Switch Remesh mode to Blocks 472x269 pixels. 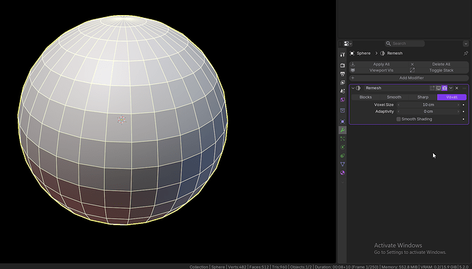[365, 97]
